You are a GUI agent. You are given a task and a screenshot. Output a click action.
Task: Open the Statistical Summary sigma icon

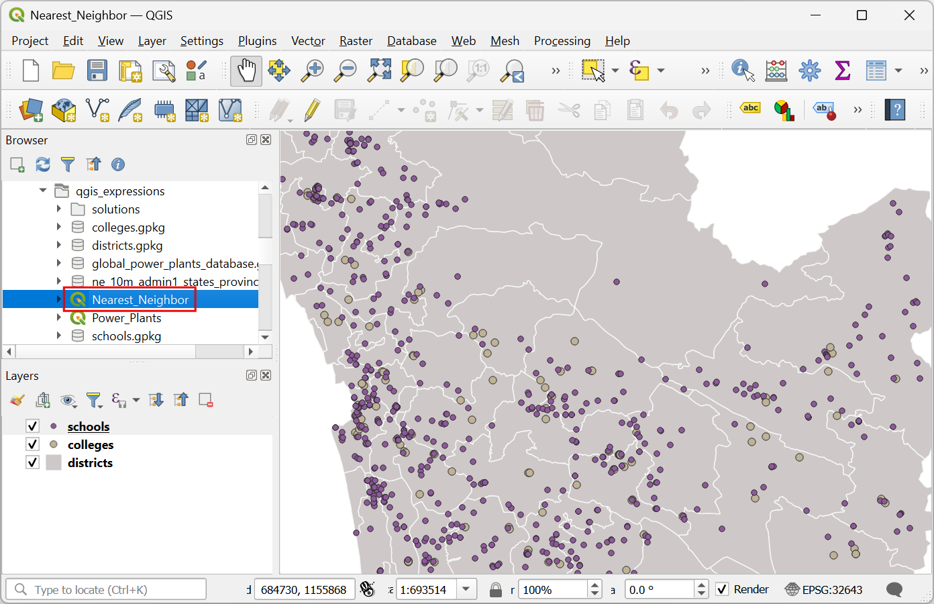click(x=843, y=70)
